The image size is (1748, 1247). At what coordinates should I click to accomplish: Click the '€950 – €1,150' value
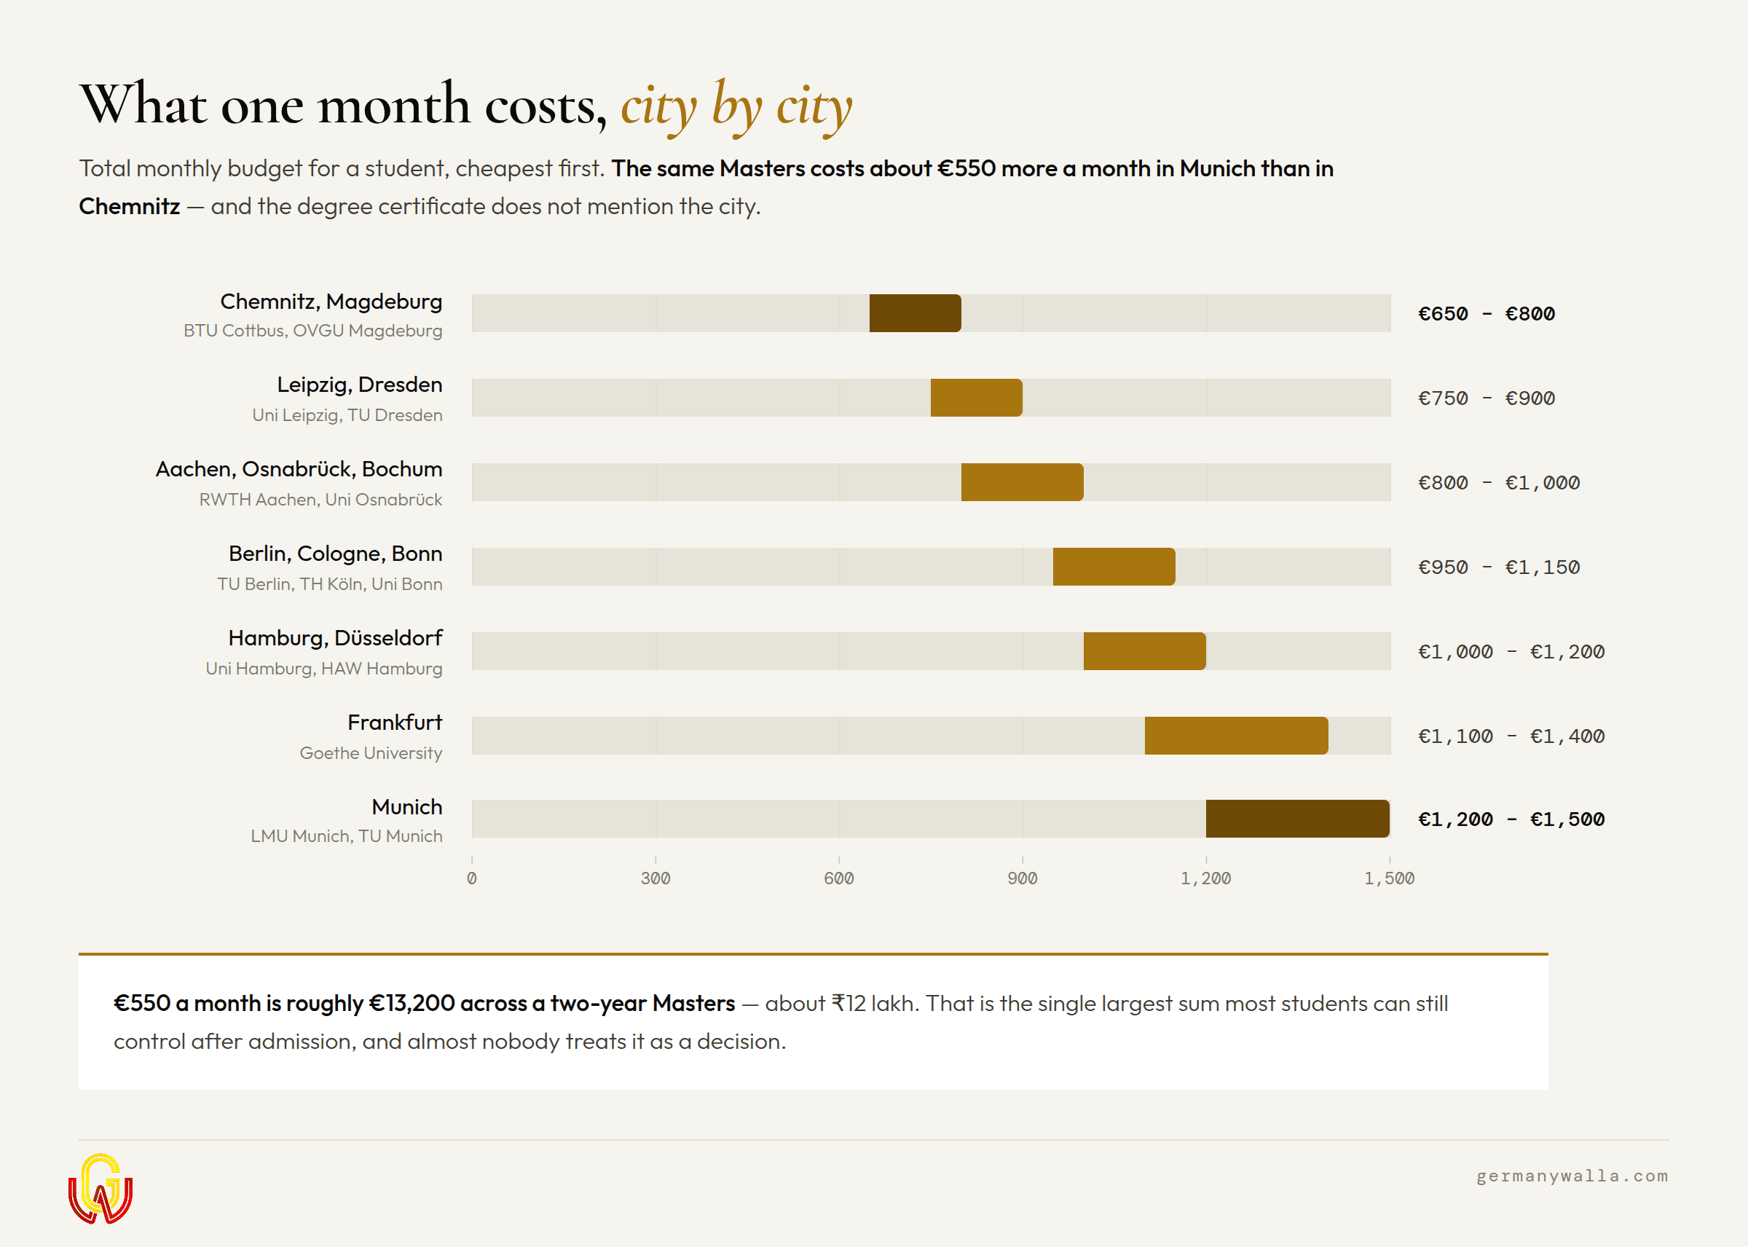click(1498, 567)
